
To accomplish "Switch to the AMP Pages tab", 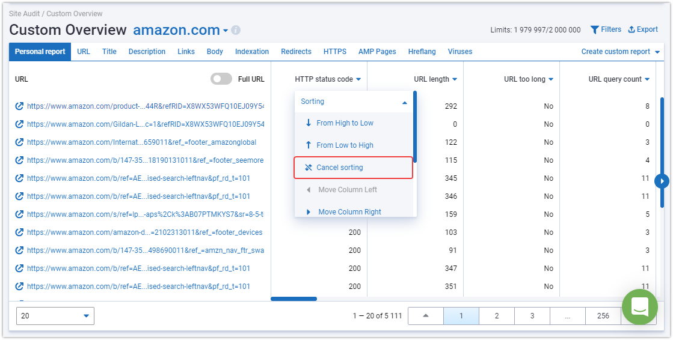I will coord(377,52).
